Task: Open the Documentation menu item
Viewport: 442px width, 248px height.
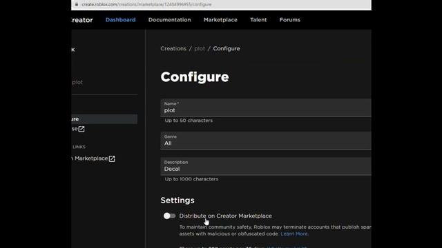Action: 169,20
